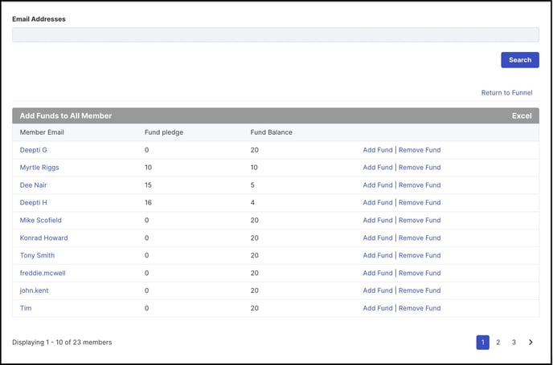Open Tim member link
553x365 pixels.
pyautogui.click(x=26, y=308)
